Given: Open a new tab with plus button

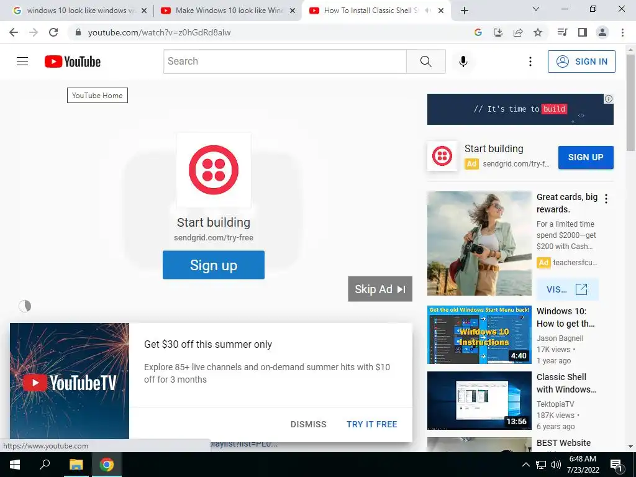Looking at the screenshot, I should click(x=465, y=11).
